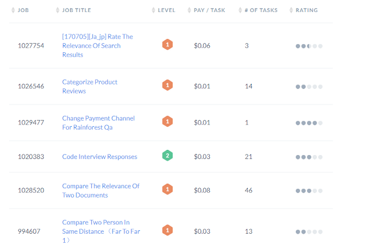Sort table by Level column
367x244 pixels.
coord(166,10)
